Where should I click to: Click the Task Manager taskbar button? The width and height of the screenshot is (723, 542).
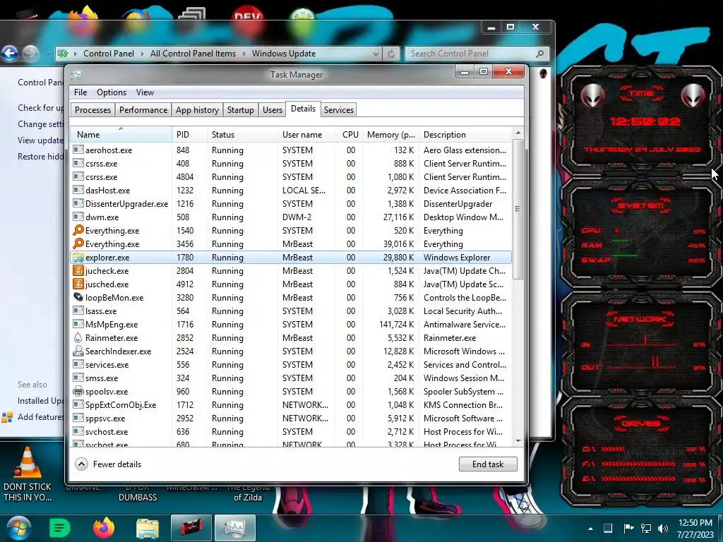tap(237, 528)
